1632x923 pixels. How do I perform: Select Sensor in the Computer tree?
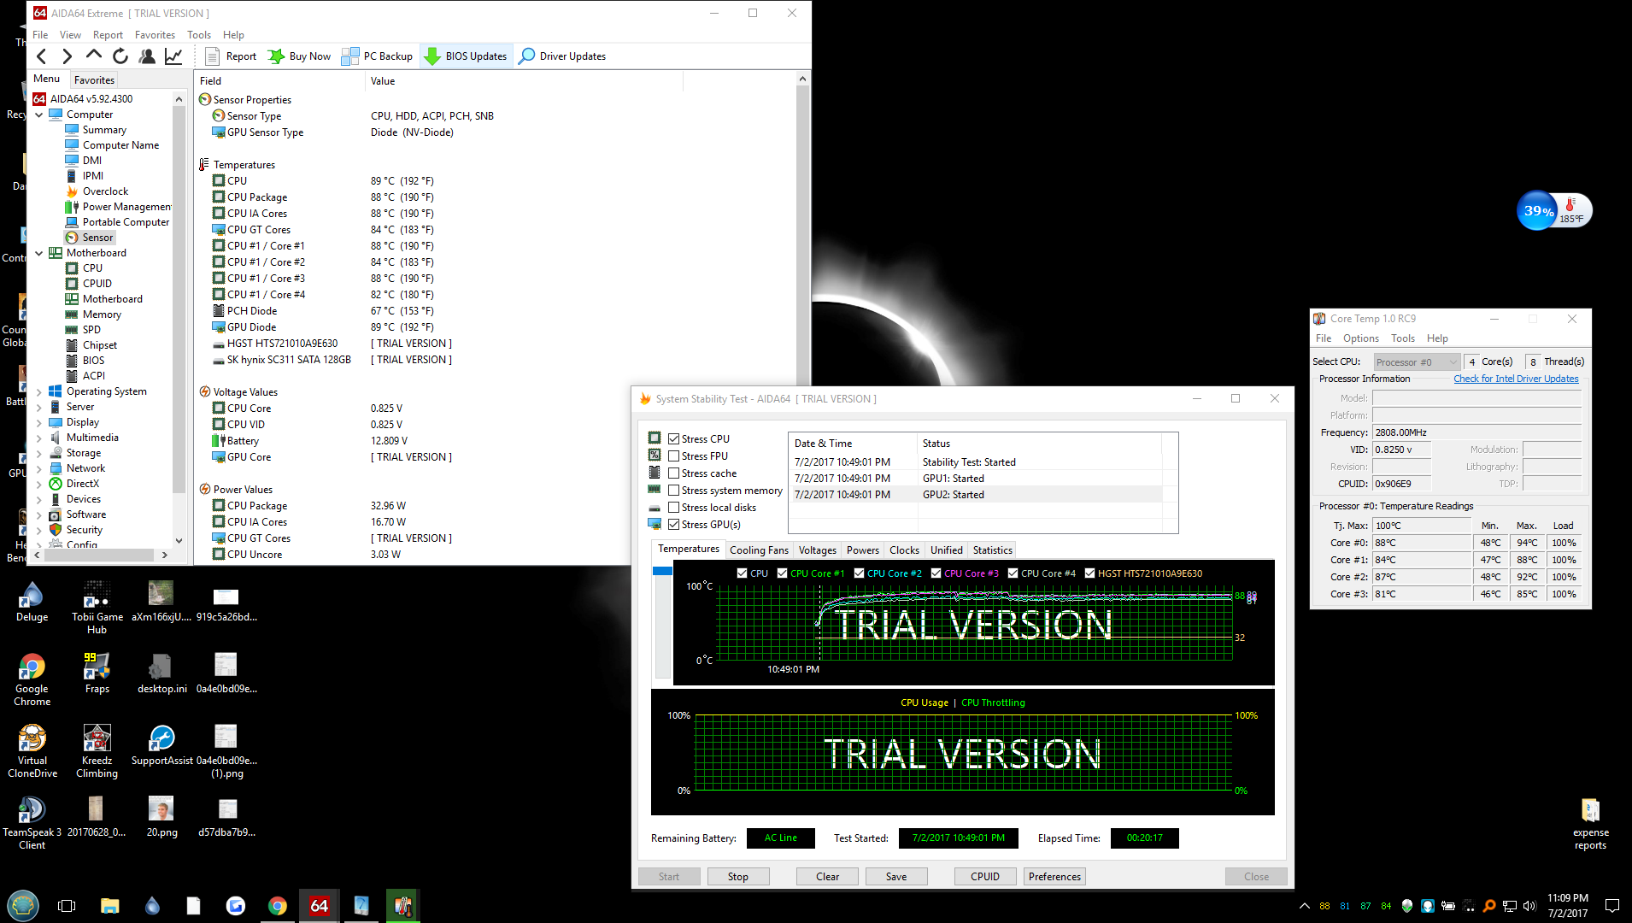click(x=91, y=238)
